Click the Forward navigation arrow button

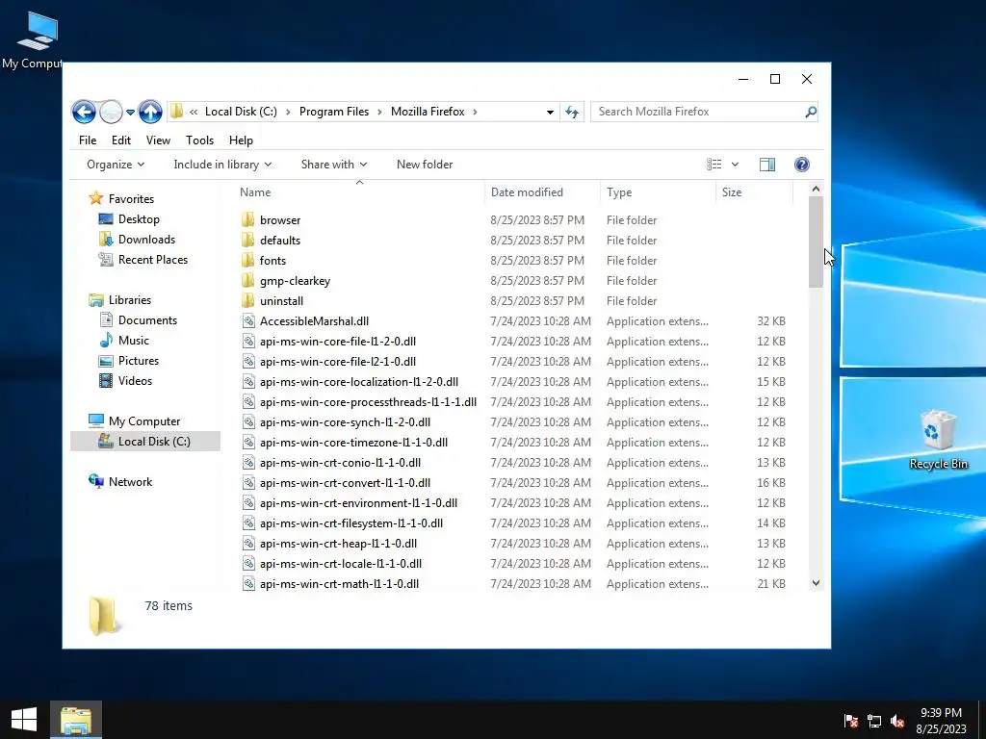(112, 112)
